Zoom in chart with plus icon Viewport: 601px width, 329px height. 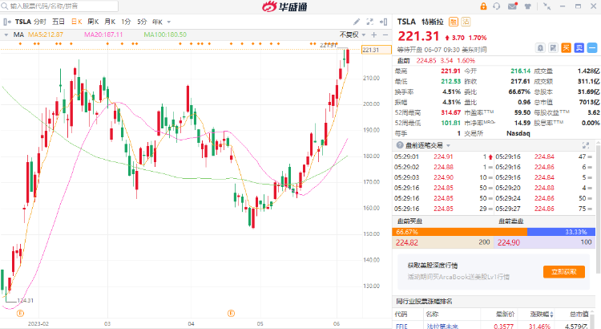(x=374, y=35)
